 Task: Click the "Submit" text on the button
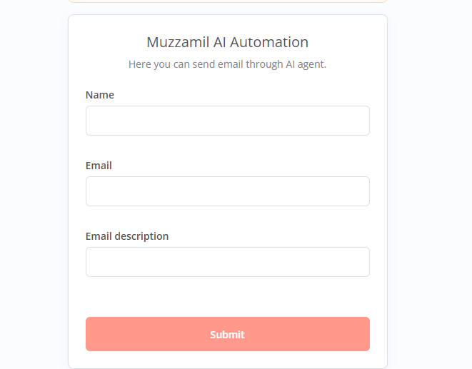tap(227, 334)
